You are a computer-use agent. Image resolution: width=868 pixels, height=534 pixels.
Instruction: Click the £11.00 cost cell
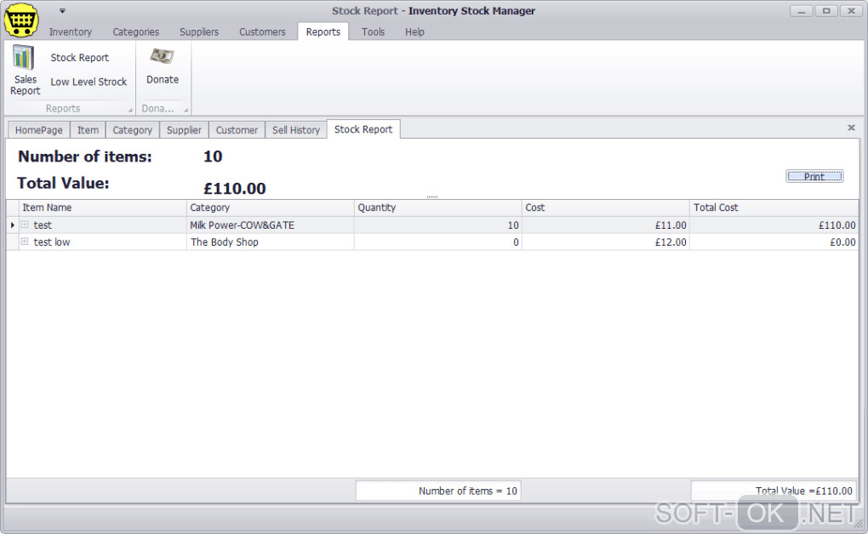coord(606,225)
